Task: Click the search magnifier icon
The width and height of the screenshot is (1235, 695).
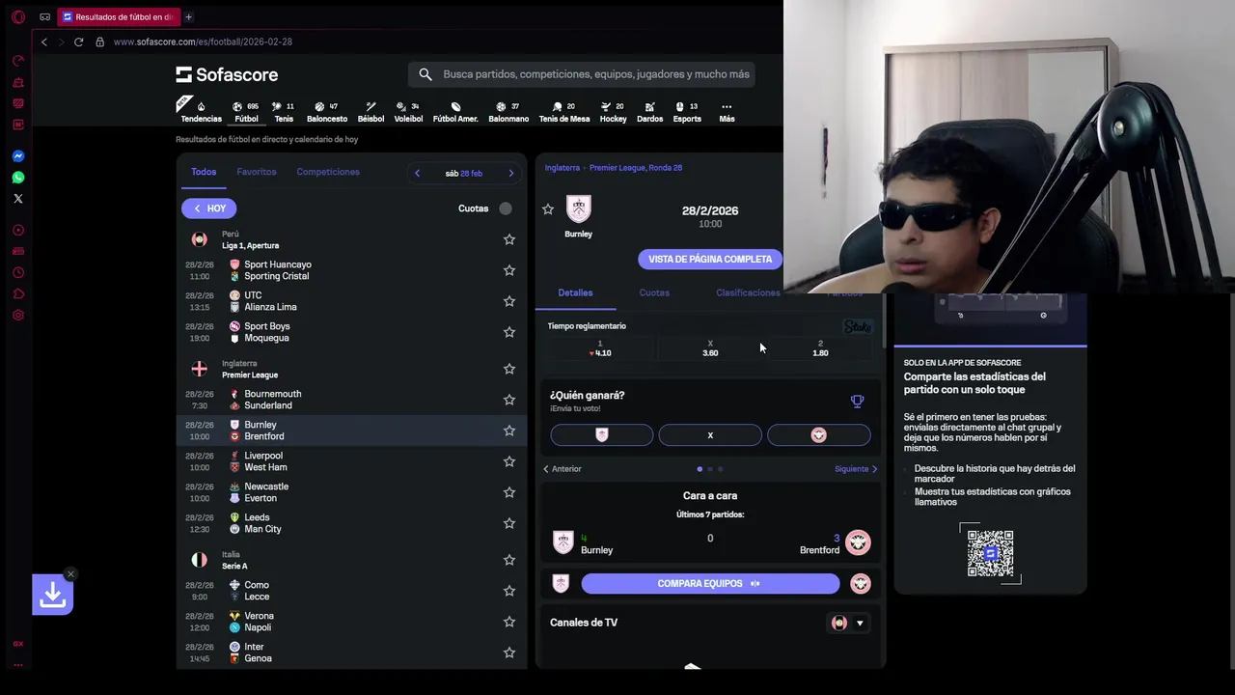Action: (x=425, y=74)
